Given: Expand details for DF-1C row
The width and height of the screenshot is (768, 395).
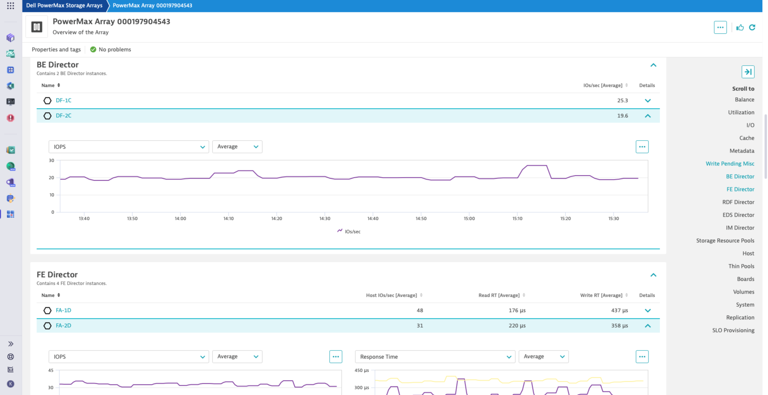Looking at the screenshot, I should coord(647,101).
